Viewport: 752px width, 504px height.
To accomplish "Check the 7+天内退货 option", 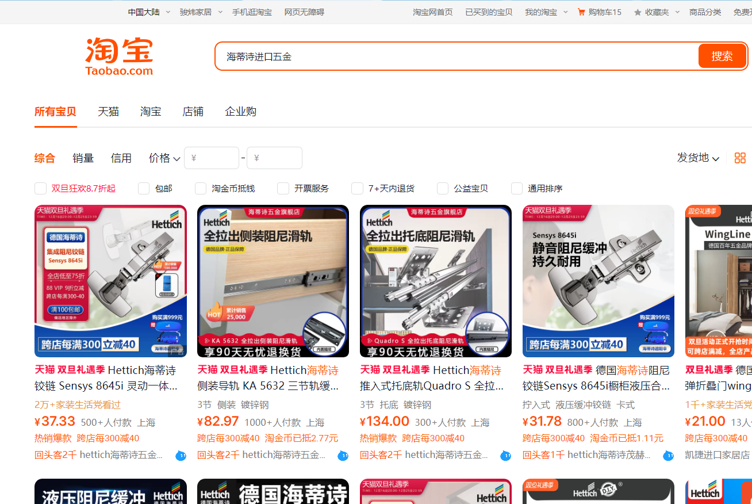I will pyautogui.click(x=357, y=188).
